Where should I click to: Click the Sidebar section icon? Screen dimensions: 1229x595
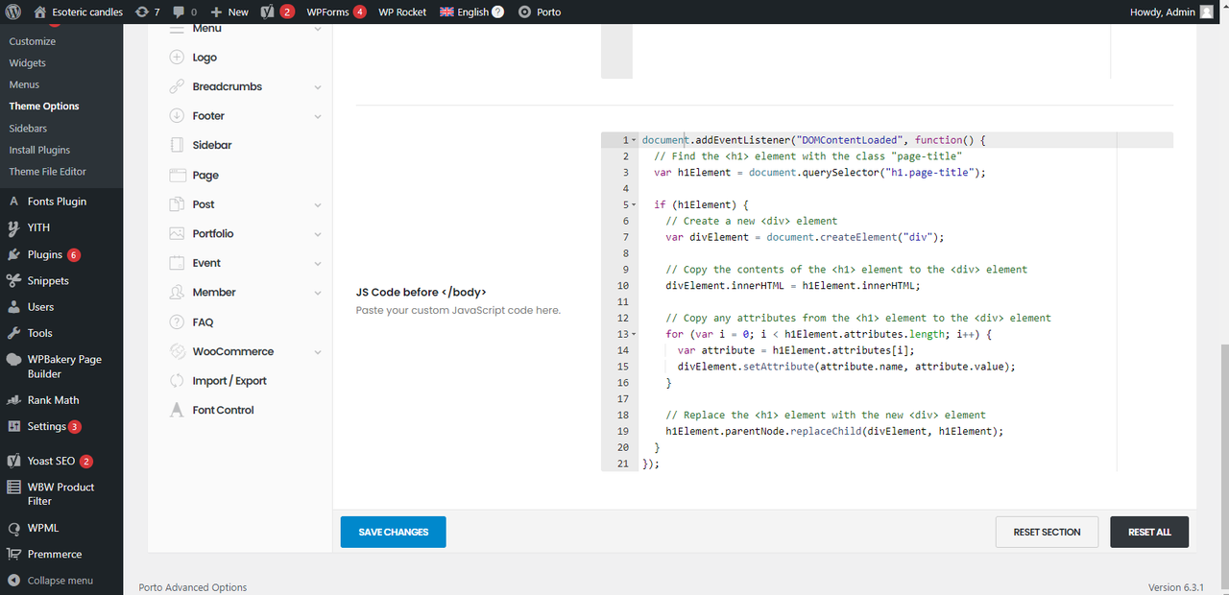[x=177, y=145]
